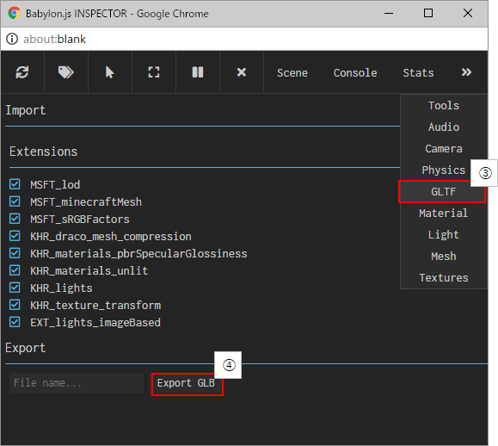
Task: Click the Import section heading
Action: pyautogui.click(x=26, y=110)
